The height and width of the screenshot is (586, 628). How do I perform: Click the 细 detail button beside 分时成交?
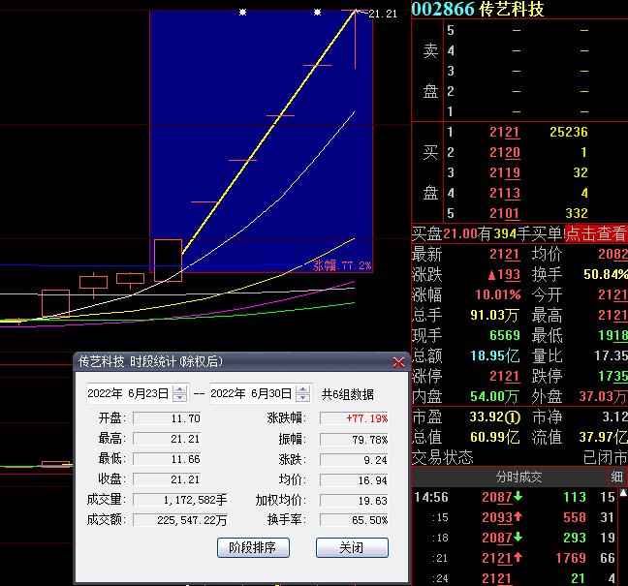click(x=617, y=477)
